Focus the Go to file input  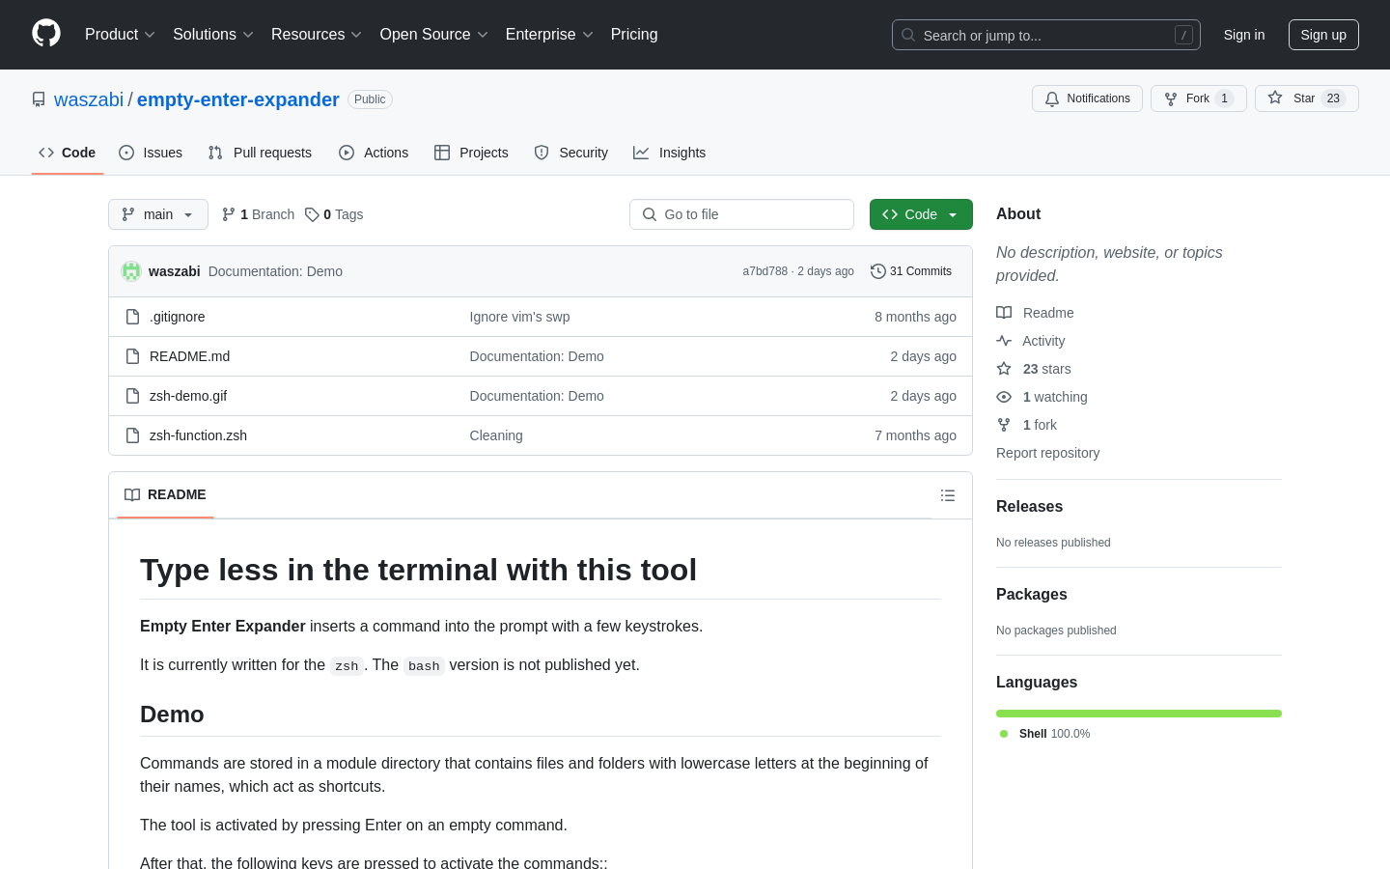[x=741, y=214]
